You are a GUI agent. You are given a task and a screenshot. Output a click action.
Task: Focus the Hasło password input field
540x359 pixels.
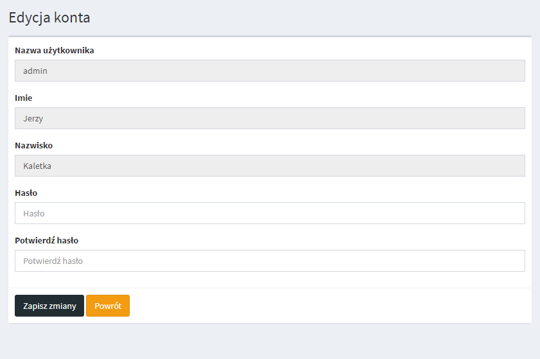click(270, 213)
